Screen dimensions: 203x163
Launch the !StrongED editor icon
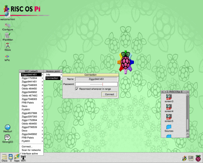point(7,139)
